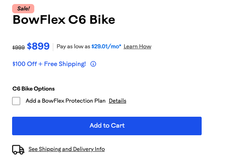The image size is (244, 161).
Task: Click the info icon beside Free Shipping
Action: point(93,64)
